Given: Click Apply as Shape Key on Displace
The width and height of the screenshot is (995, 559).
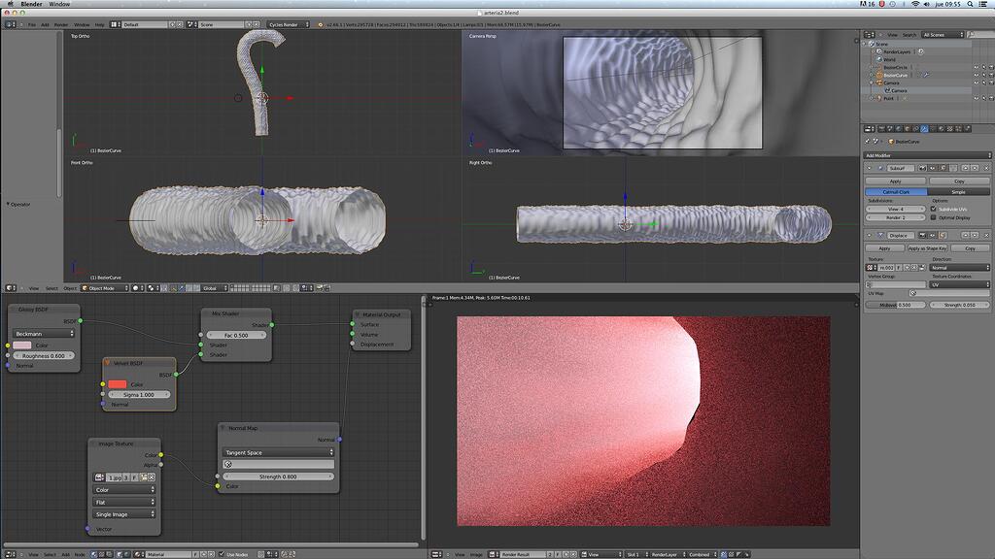Looking at the screenshot, I should point(927,248).
